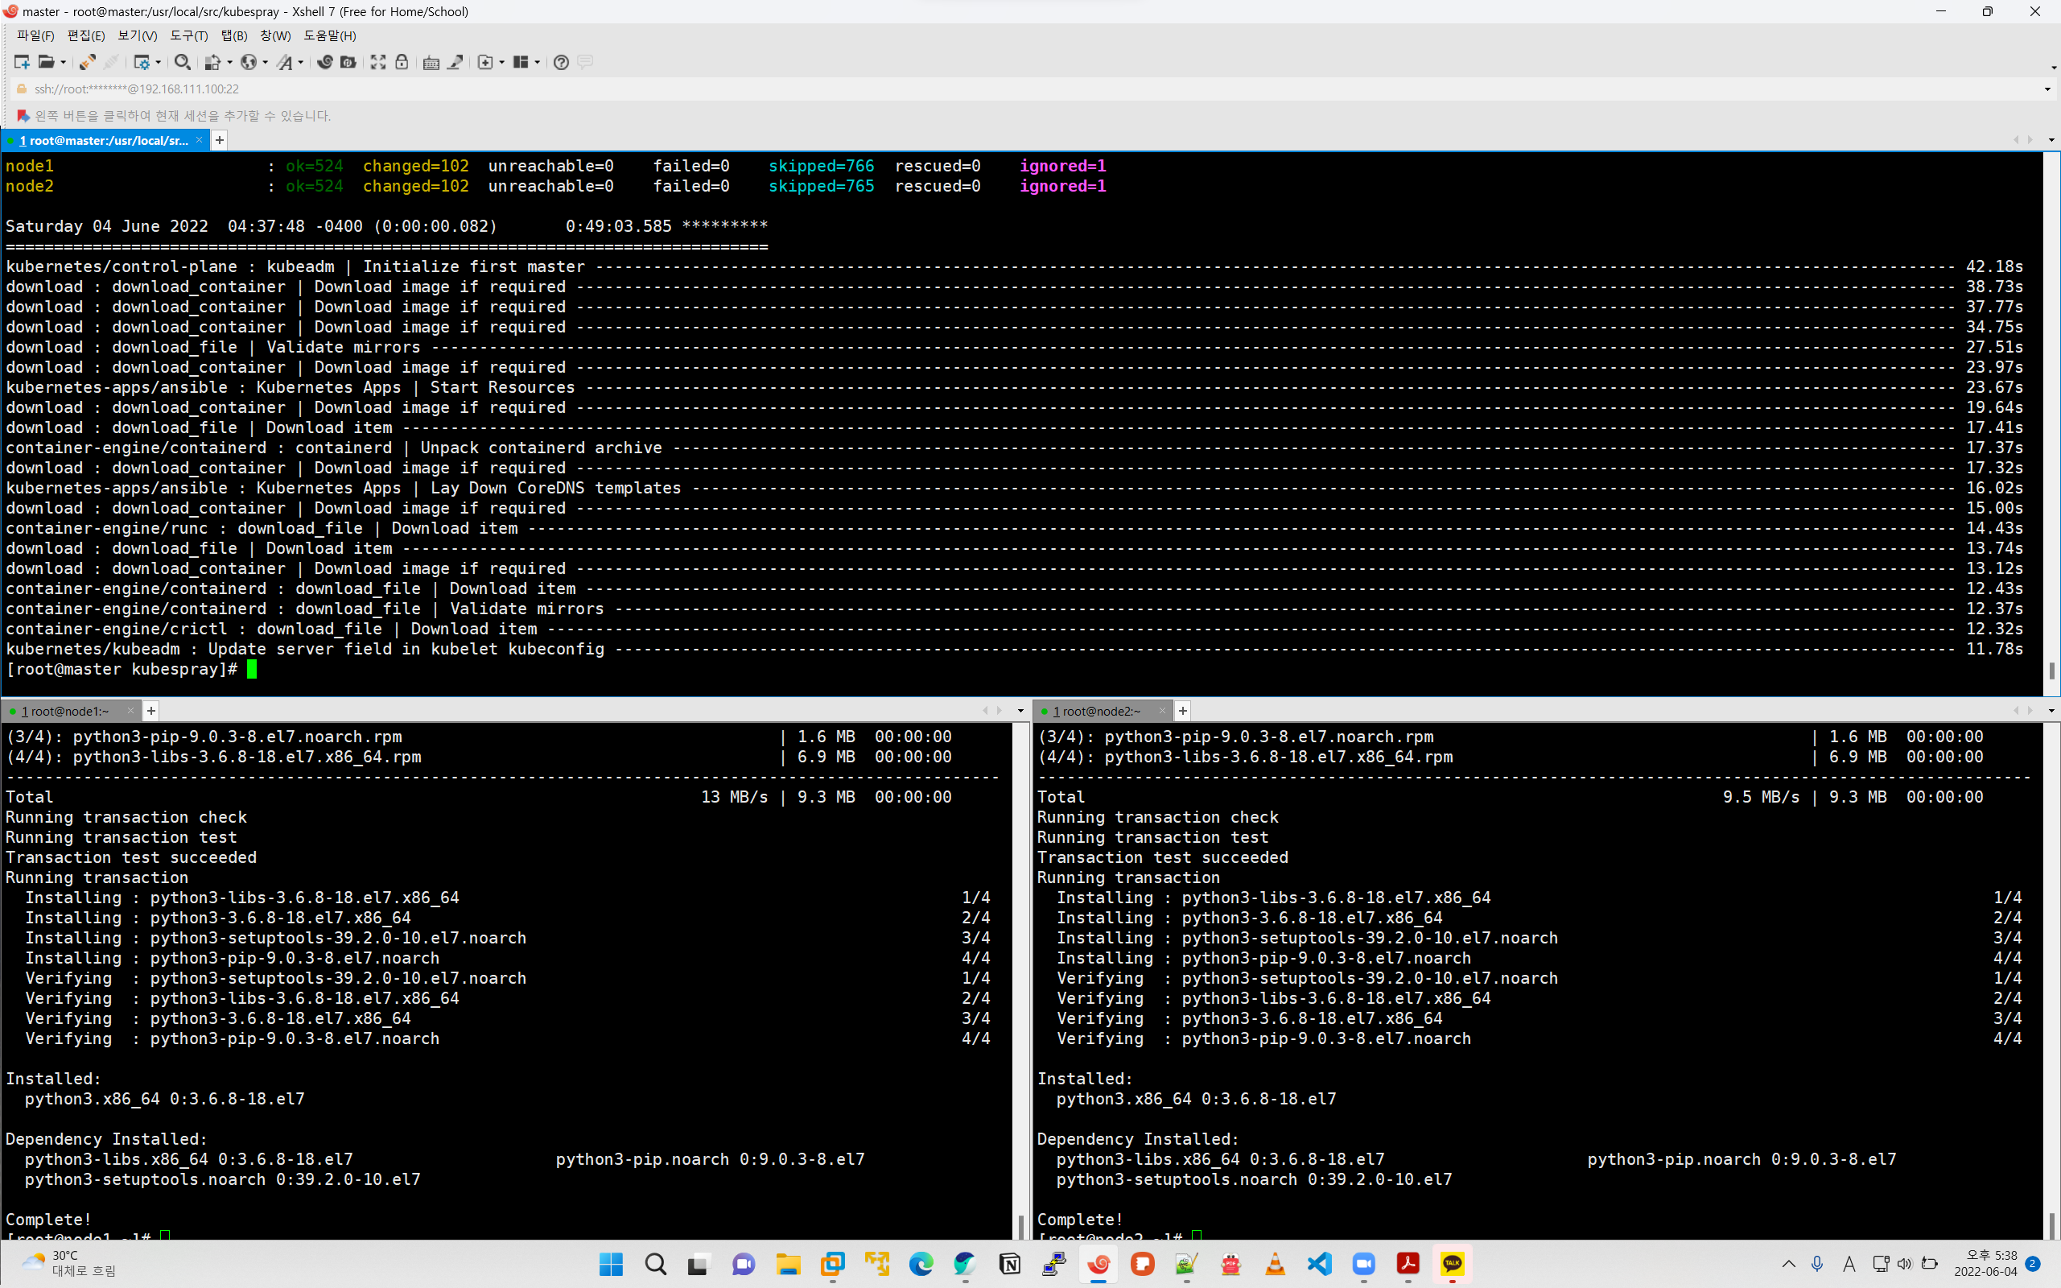Click the Open Session folder icon
Viewport: 2061px width, 1288px height.
click(x=46, y=62)
